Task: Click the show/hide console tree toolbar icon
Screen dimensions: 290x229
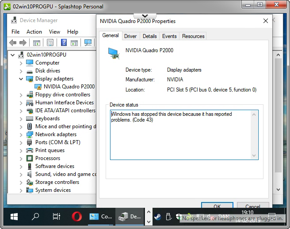Action: (36, 43)
